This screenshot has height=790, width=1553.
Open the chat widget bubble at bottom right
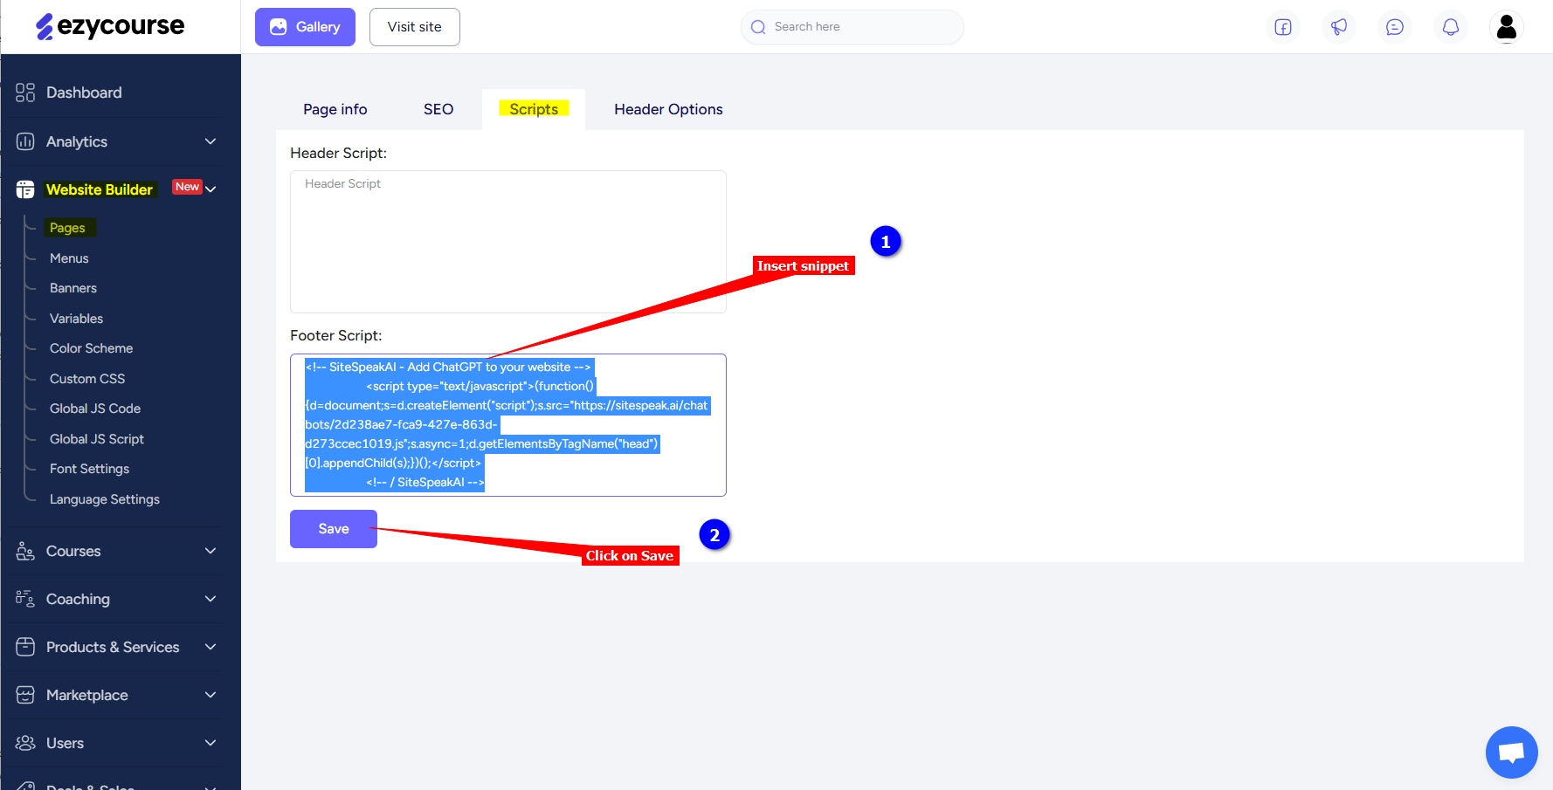(x=1512, y=752)
